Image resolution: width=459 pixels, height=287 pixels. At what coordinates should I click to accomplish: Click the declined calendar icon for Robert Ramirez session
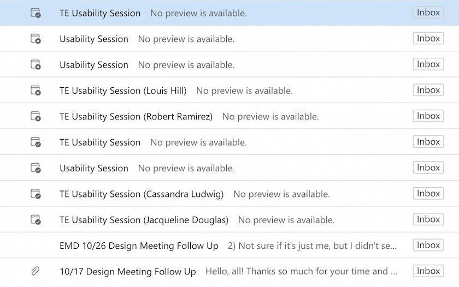click(36, 116)
